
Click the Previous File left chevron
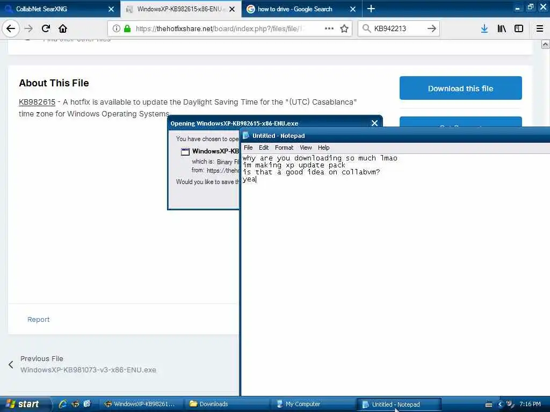coord(11,365)
